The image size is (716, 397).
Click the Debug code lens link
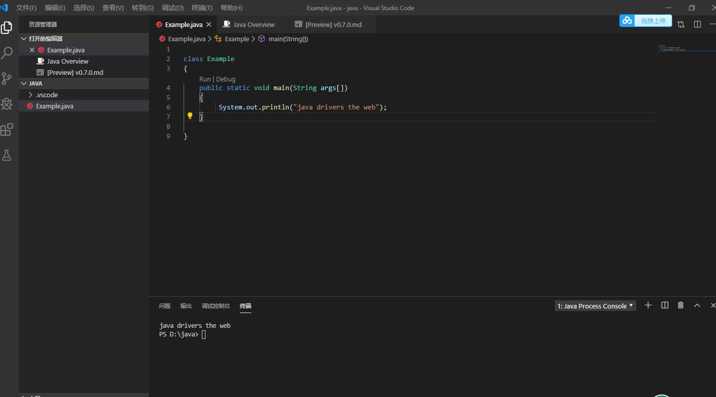pyautogui.click(x=226, y=79)
